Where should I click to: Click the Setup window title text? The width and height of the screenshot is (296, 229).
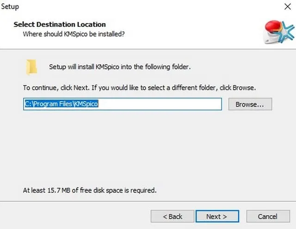click(x=10, y=6)
